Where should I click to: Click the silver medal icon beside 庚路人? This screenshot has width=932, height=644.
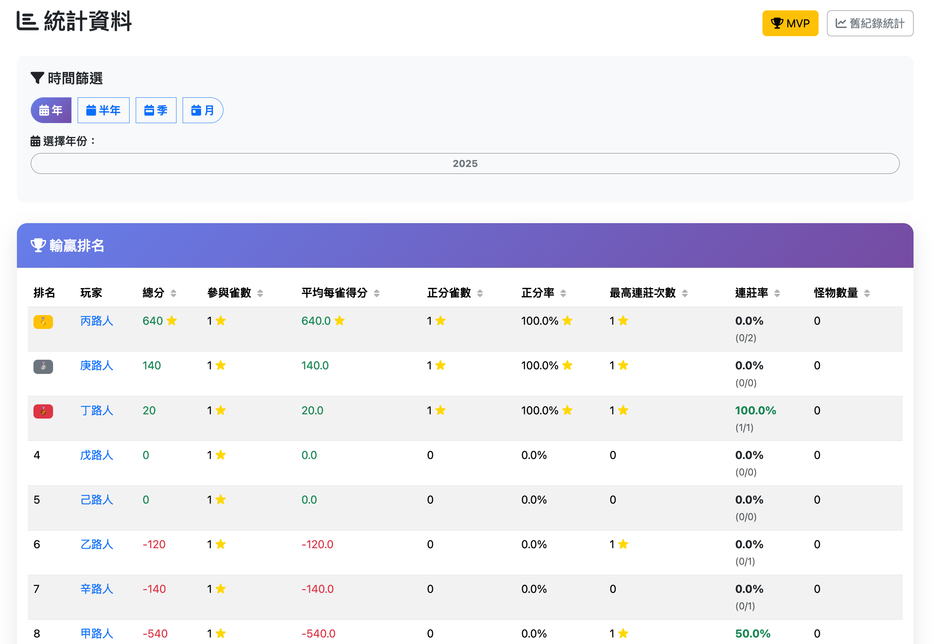[x=43, y=367]
